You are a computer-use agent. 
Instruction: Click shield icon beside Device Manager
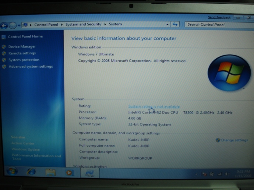(4, 47)
